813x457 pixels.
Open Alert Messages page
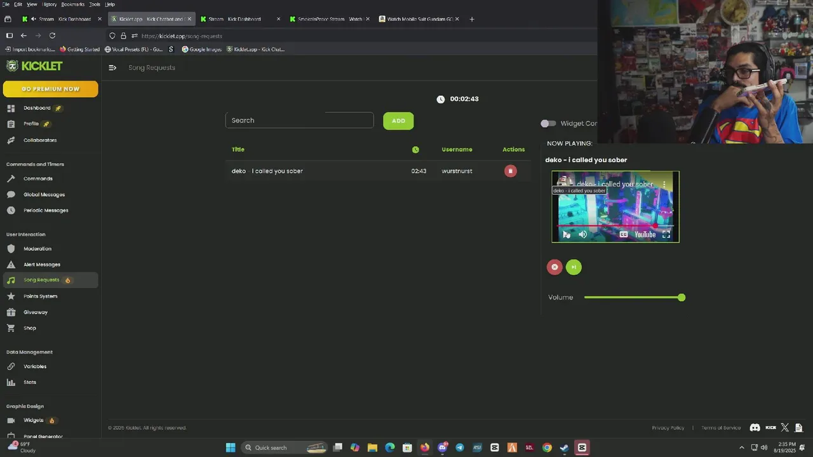point(42,265)
